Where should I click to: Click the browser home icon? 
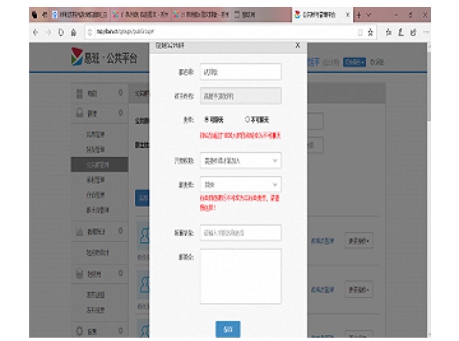pos(74,32)
